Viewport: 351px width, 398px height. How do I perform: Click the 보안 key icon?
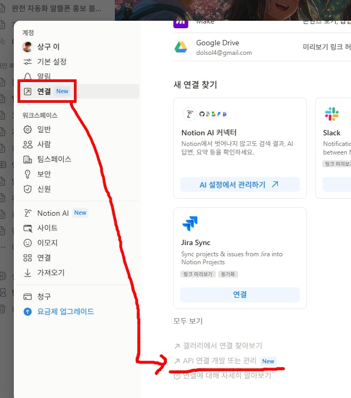[27, 174]
